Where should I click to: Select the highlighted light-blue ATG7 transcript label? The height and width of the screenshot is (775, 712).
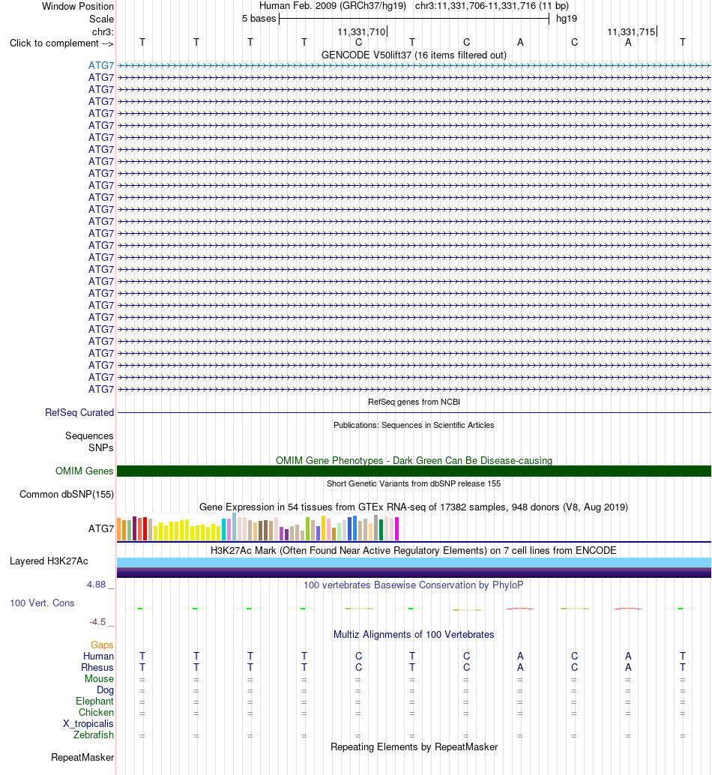(101, 65)
